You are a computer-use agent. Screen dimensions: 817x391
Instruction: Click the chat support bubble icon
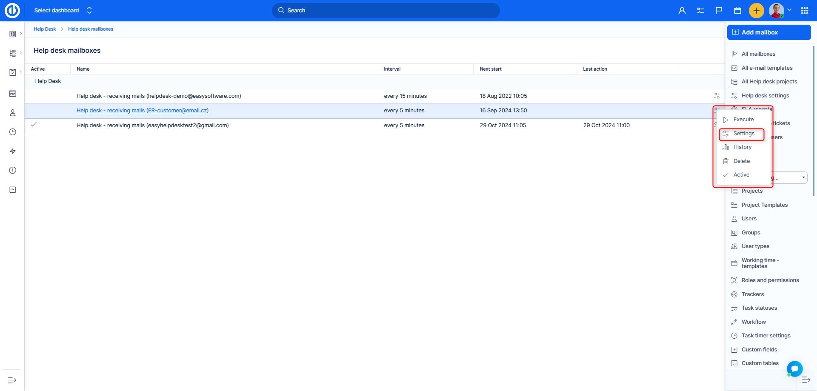(x=794, y=368)
